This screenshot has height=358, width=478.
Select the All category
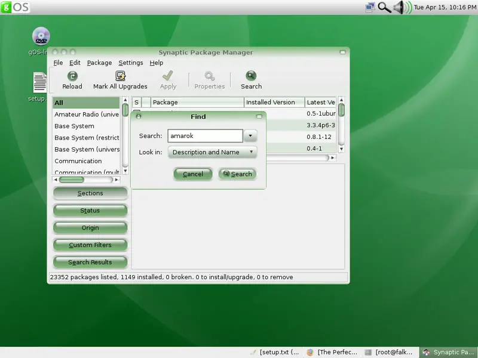coord(86,103)
